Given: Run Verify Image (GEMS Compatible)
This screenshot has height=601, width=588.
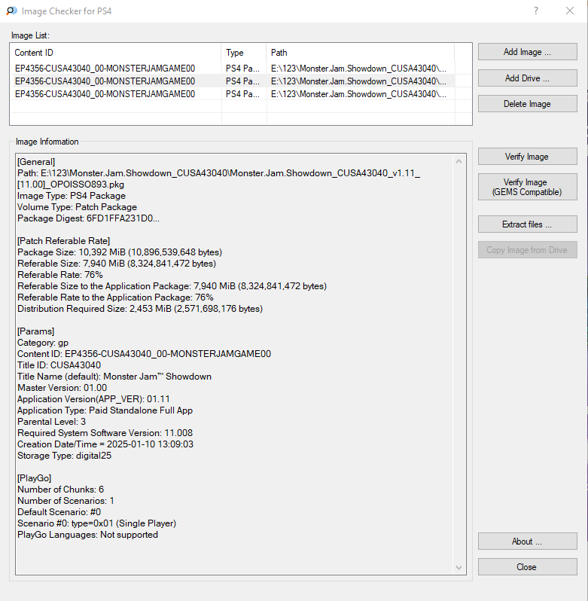Looking at the screenshot, I should click(x=528, y=187).
